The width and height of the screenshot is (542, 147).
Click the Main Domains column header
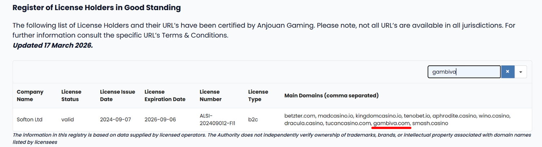point(331,96)
